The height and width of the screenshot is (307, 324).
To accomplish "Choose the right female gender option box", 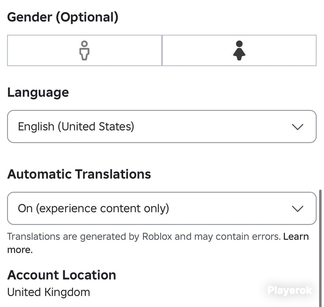I will [239, 51].
